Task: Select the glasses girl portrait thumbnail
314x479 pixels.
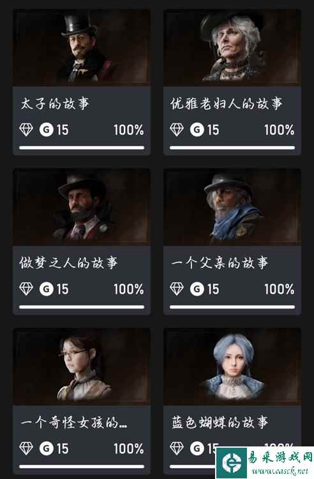Action: point(82,367)
